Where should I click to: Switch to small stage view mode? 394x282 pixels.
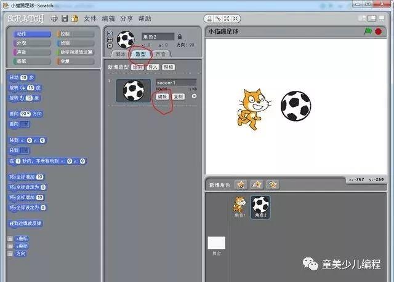click(362, 18)
